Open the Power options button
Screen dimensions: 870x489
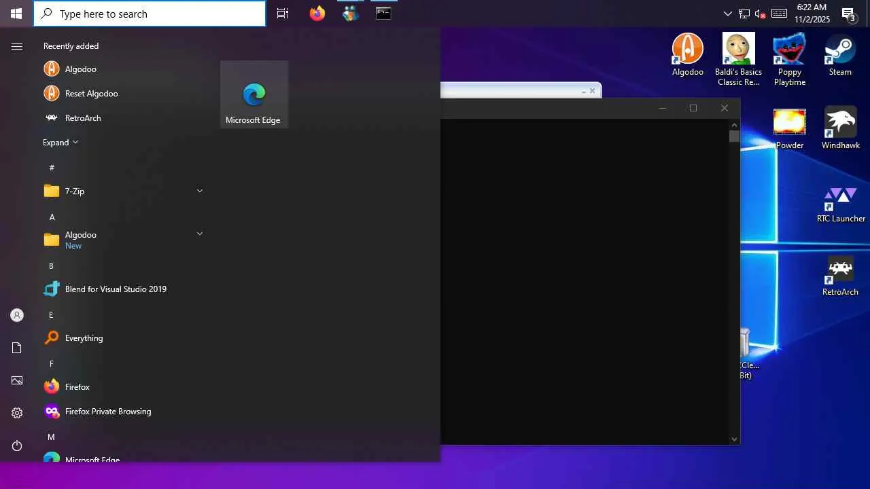point(17,446)
